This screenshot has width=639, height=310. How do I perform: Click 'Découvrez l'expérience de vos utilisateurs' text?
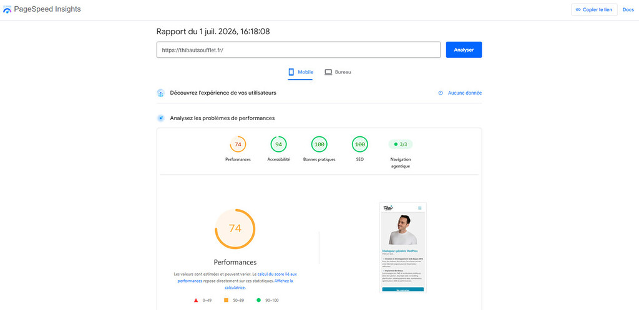tap(223, 93)
